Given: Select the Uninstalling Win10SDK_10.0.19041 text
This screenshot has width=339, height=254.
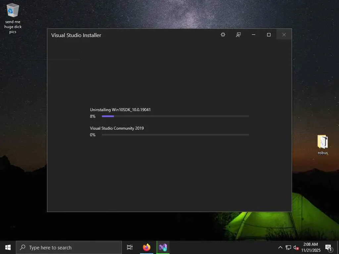Looking at the screenshot, I should click(x=120, y=110).
